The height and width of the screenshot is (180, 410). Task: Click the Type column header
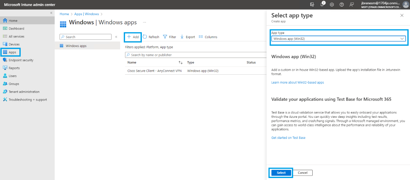tap(191, 62)
